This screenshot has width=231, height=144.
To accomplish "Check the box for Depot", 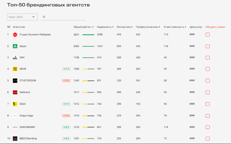I will click(x=208, y=46).
